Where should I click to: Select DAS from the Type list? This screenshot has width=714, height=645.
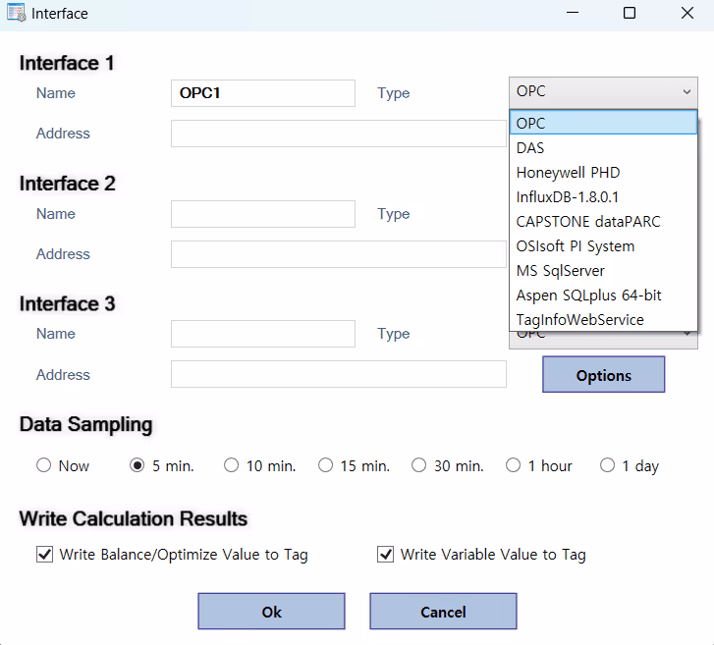pyautogui.click(x=603, y=148)
